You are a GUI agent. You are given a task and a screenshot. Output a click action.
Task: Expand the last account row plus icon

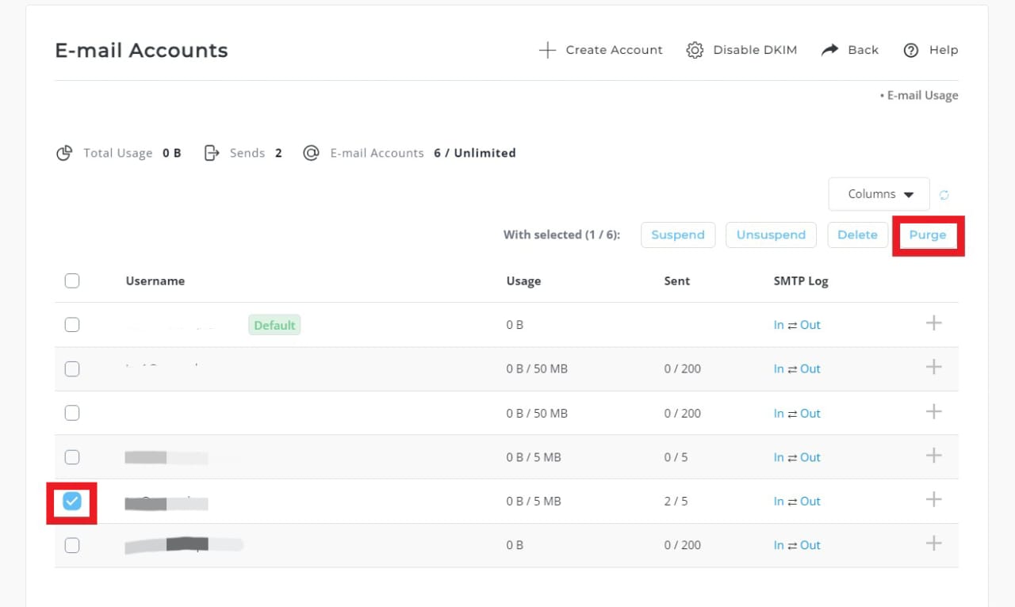click(934, 543)
